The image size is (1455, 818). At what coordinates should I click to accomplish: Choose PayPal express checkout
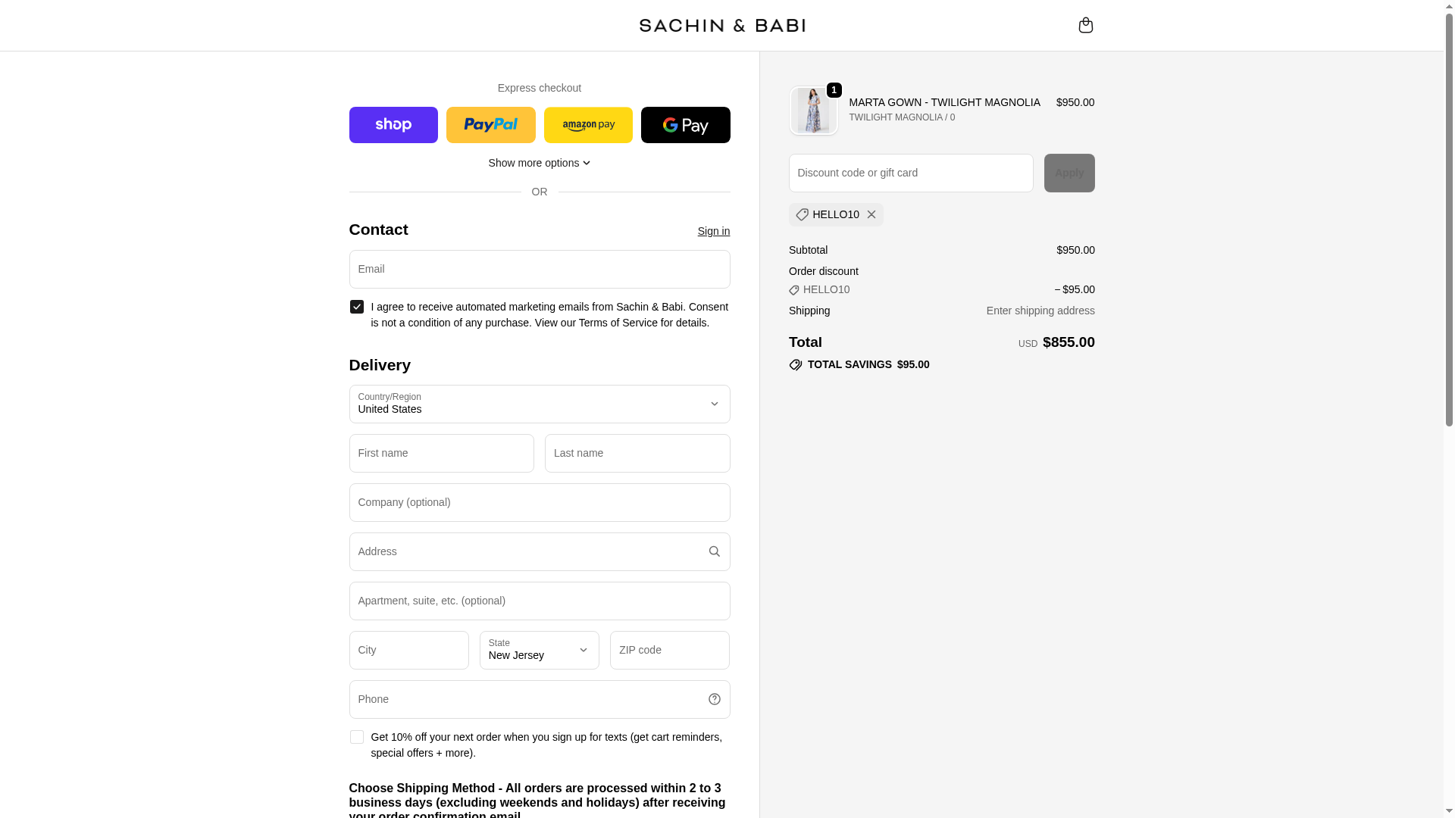coord(490,125)
